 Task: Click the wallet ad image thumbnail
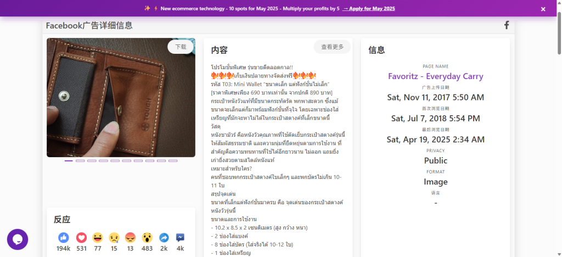[121, 98]
